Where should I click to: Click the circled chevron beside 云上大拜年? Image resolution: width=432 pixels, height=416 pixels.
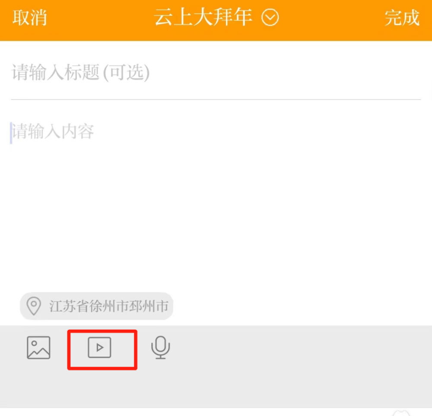click(x=270, y=17)
